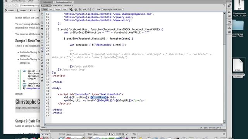248x139 pixels.
Task: Click text indent icon in Properties
Action: 126,134
